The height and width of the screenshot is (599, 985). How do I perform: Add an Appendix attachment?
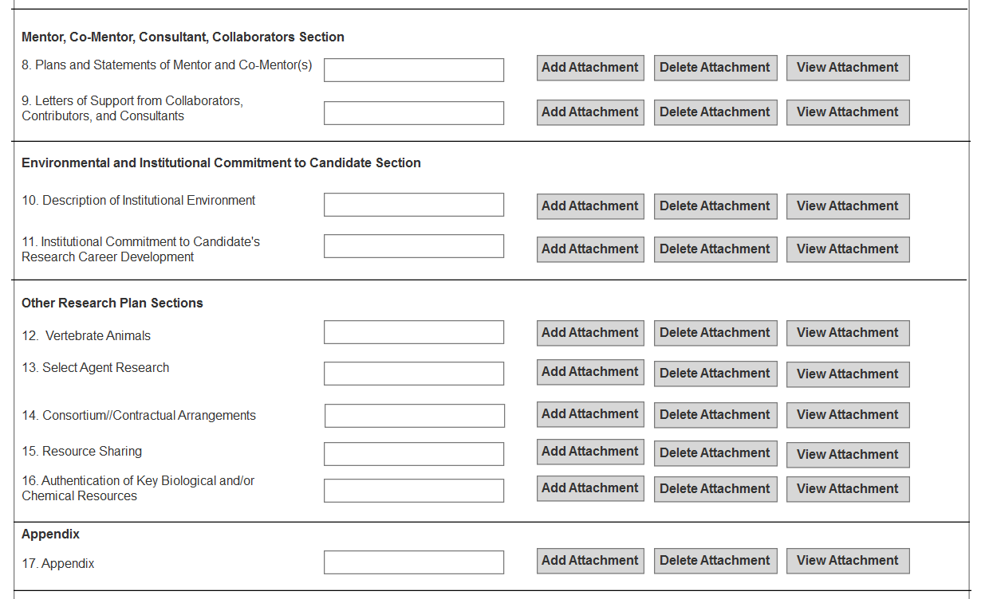(x=590, y=561)
